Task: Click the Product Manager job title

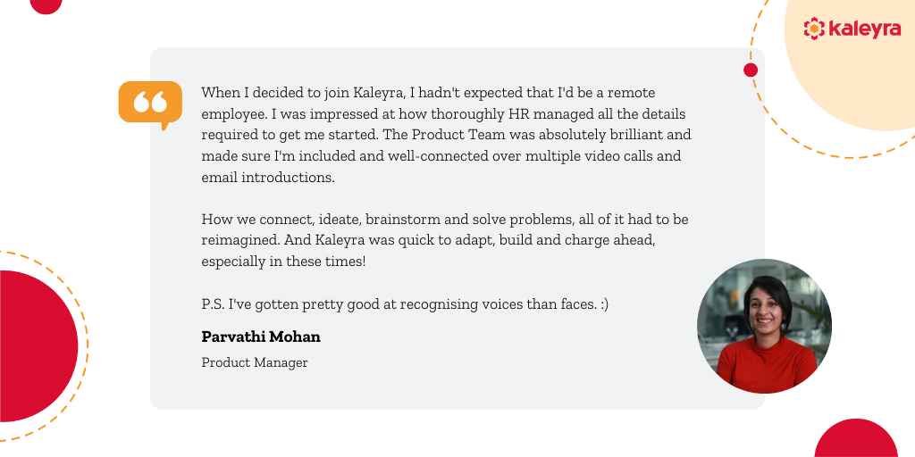Action: pyautogui.click(x=255, y=362)
